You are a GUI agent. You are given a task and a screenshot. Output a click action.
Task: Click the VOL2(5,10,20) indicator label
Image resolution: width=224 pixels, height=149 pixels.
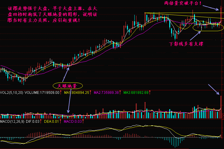coord(11,93)
